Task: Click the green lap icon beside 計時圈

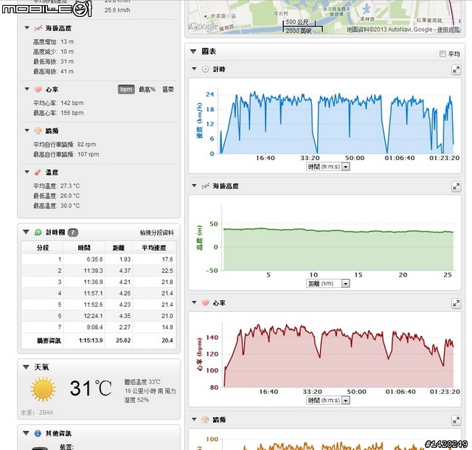Action: 38,232
